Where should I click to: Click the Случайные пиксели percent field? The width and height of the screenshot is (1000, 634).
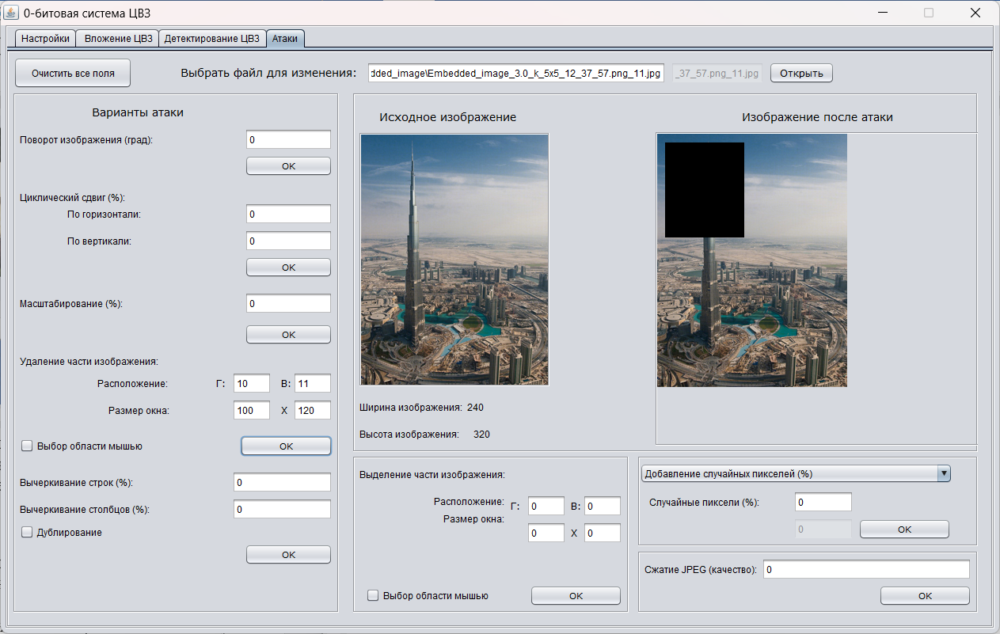click(823, 502)
